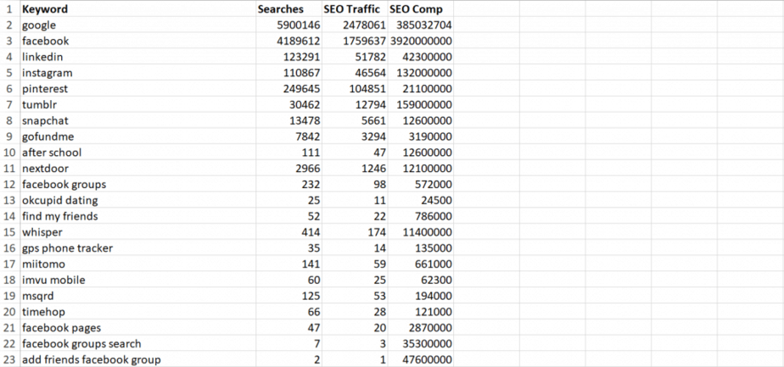Click the 'nextdoor' keyword cell
Image resolution: width=784 pixels, height=367 pixels.
coord(137,169)
